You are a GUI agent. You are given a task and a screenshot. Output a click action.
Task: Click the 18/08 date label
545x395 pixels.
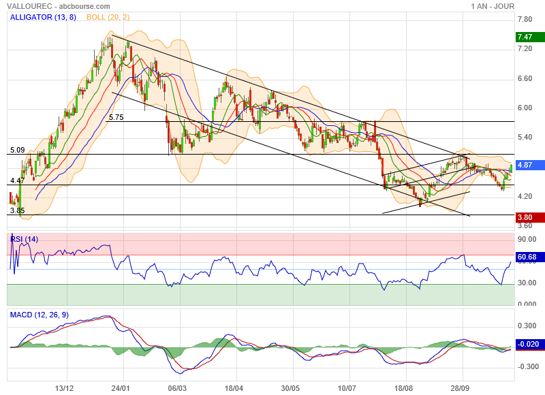403,388
